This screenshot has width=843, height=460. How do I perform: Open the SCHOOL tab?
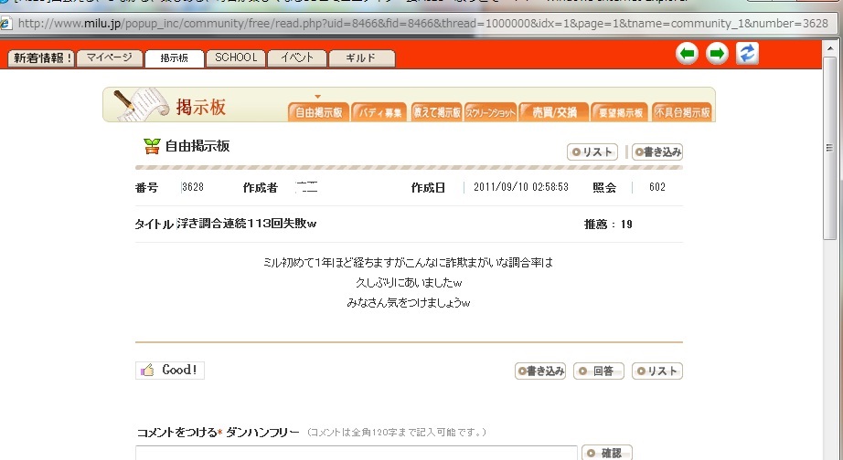click(236, 58)
